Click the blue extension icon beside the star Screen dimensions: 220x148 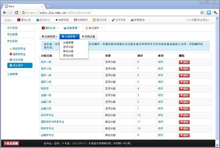point(208,13)
